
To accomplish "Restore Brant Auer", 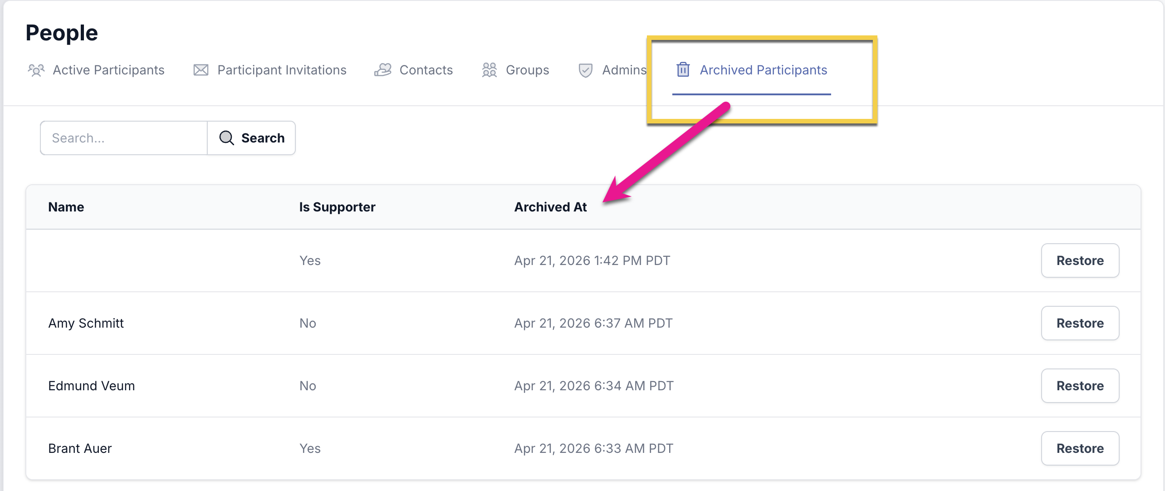I will pos(1080,448).
